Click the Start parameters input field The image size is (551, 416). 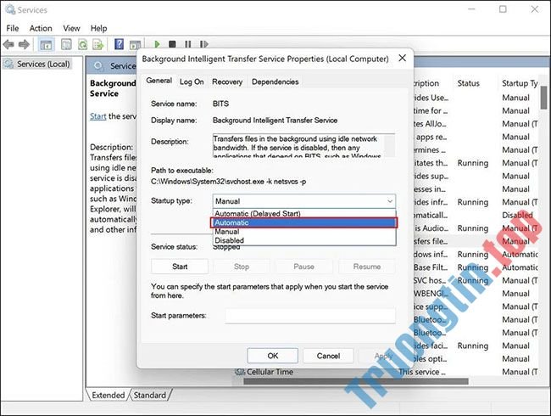point(310,316)
